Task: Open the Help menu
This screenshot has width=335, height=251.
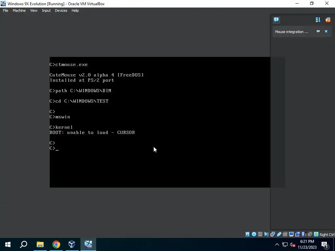Action: 75,10
